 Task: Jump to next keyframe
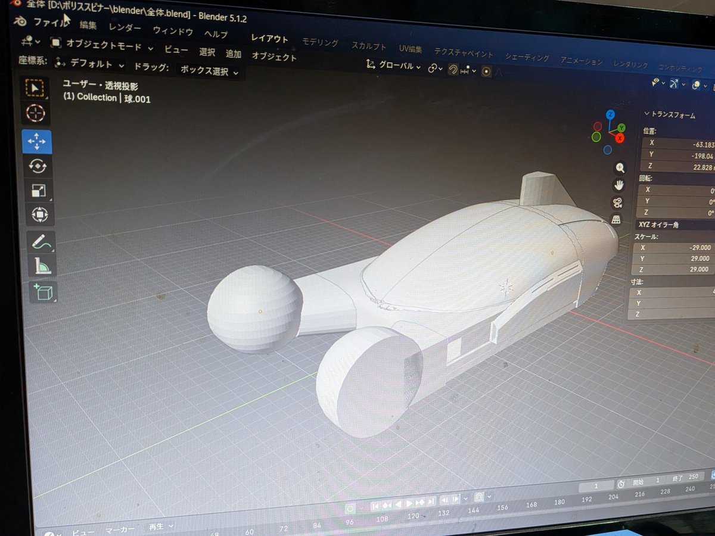point(420,502)
